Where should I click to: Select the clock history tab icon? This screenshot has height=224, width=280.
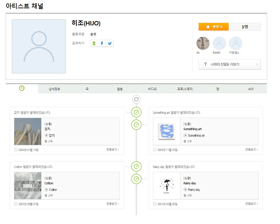point(22,88)
